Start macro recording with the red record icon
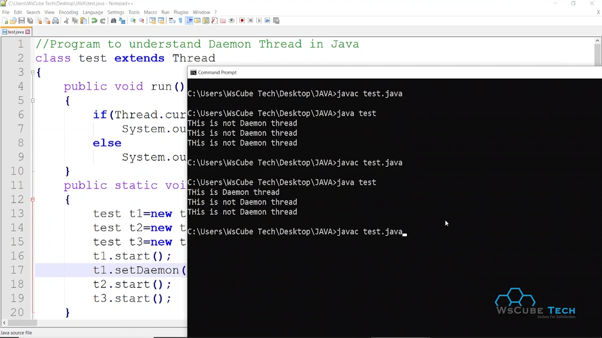This screenshot has height=338, width=602. tap(242, 20)
